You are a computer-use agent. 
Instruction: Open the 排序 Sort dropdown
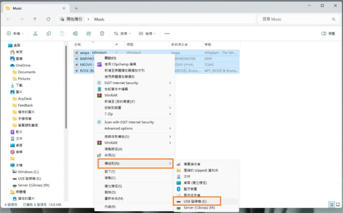pos(122,34)
